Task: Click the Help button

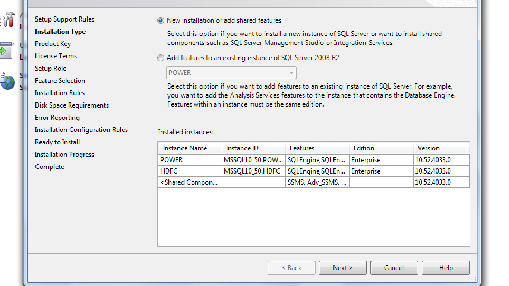Action: 446,268
